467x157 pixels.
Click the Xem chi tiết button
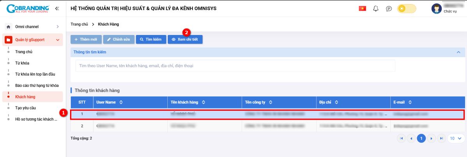(x=185, y=40)
